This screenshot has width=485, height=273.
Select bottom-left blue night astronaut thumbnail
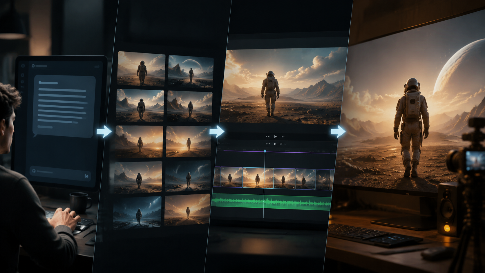[x=137, y=213]
